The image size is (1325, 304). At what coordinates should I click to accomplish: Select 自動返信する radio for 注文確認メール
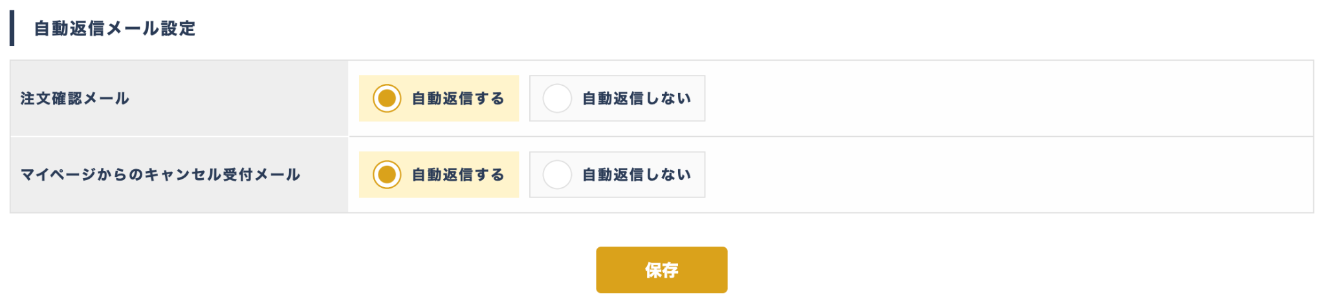click(387, 99)
